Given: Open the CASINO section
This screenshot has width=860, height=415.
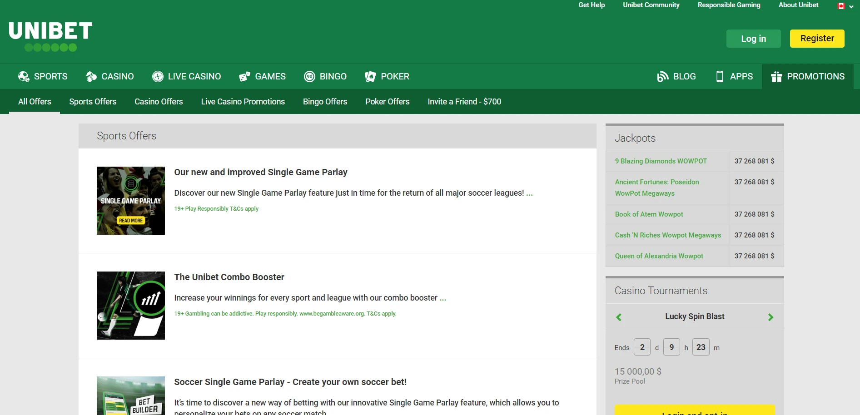Looking at the screenshot, I should tap(110, 76).
